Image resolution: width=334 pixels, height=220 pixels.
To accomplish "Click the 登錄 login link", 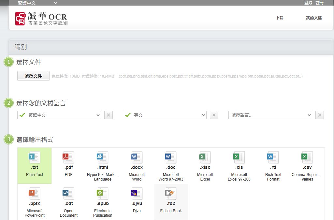I will click(x=308, y=3).
